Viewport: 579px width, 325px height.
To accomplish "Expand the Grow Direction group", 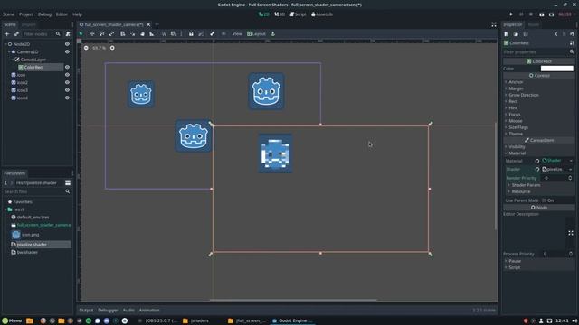I will point(523,95).
